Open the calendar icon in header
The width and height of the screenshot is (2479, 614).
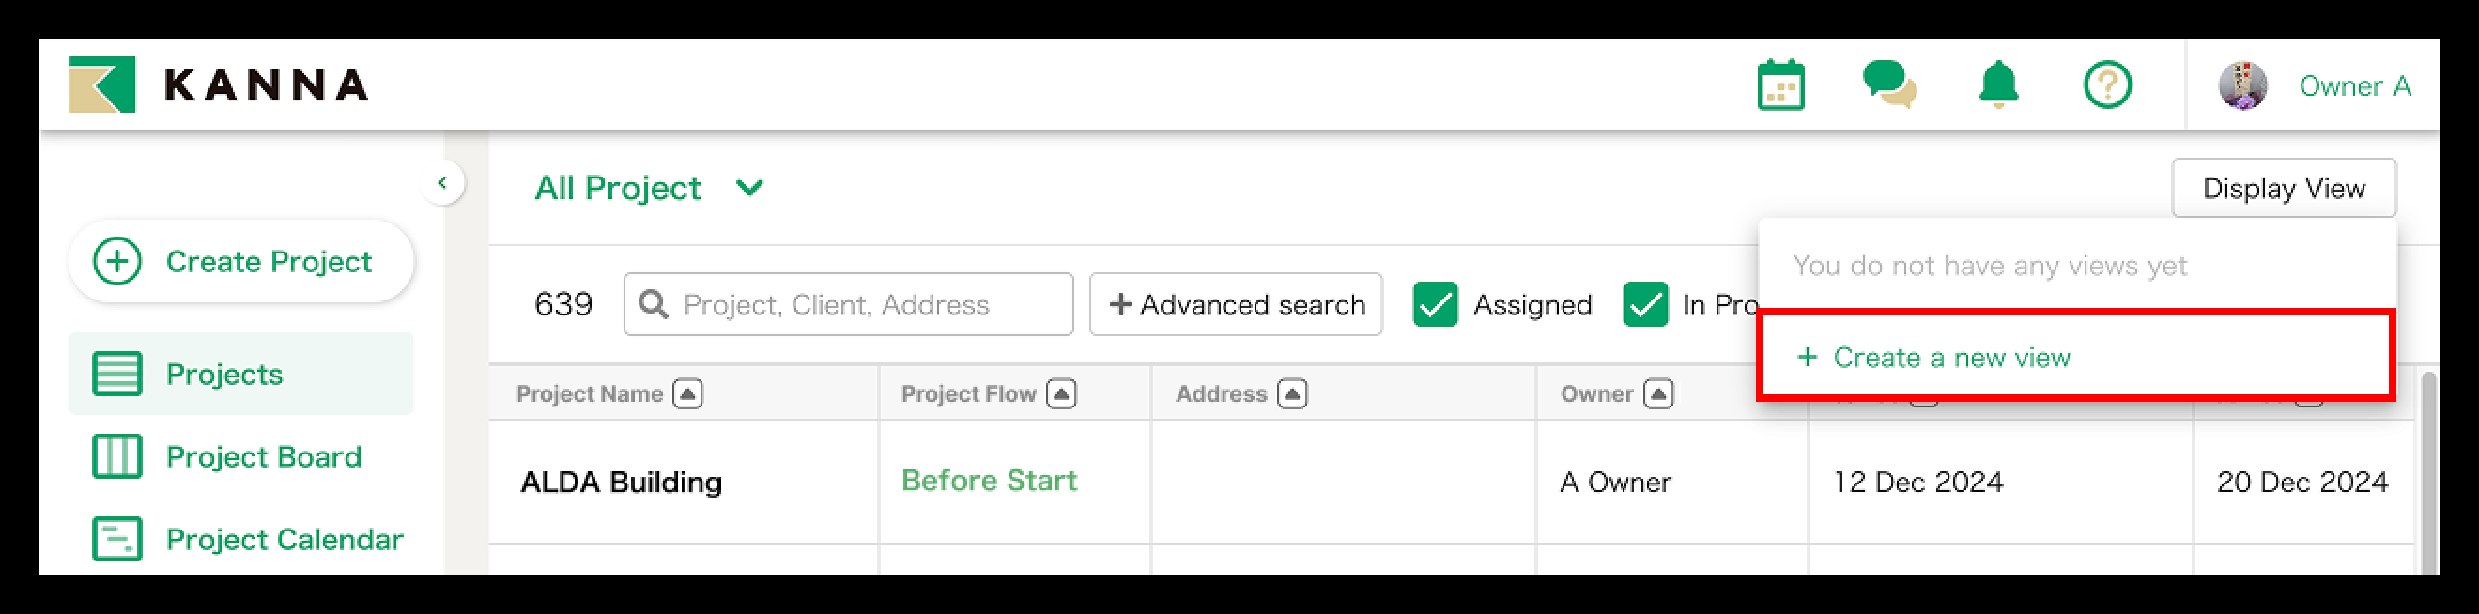click(x=1780, y=86)
